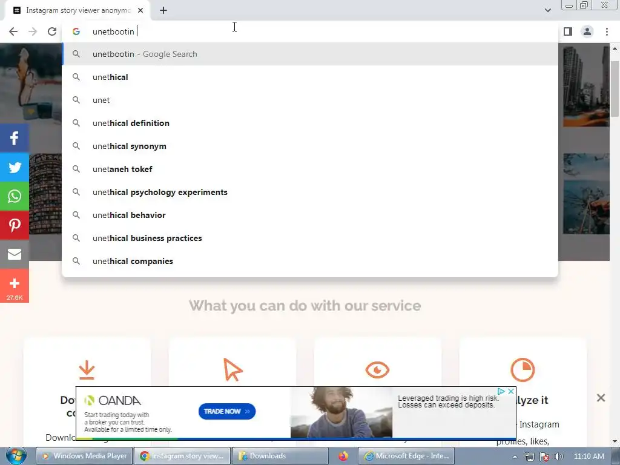Click the TRADE NOW ad button

227,411
